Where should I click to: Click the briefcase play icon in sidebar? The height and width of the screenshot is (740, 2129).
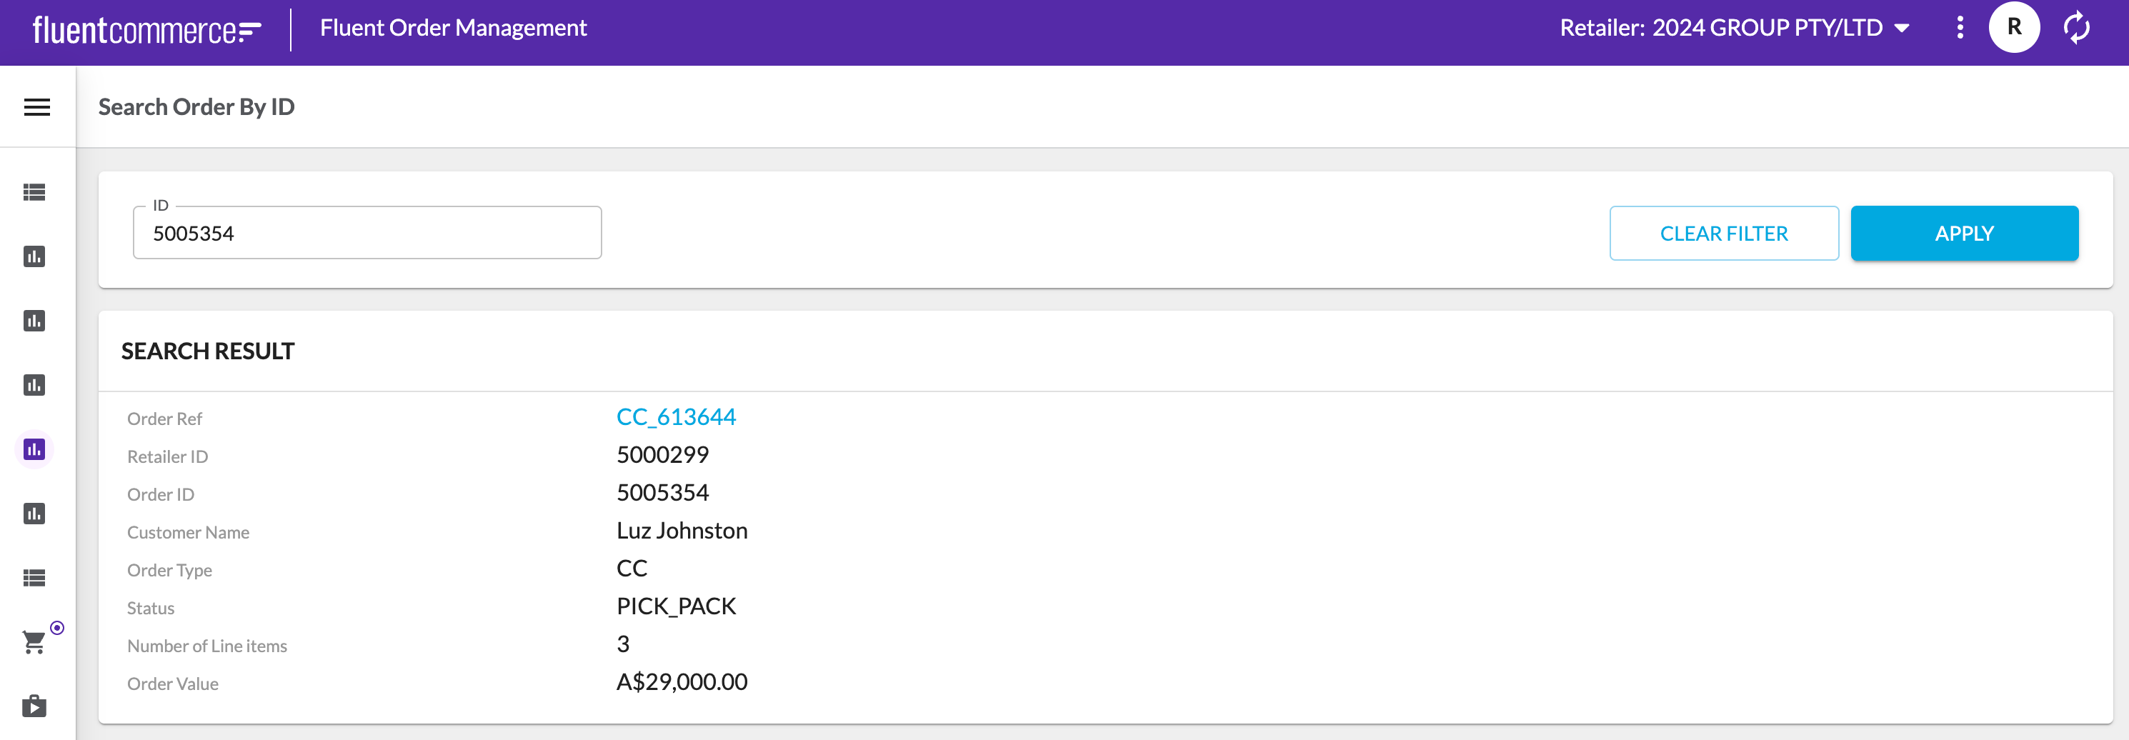[x=34, y=706]
